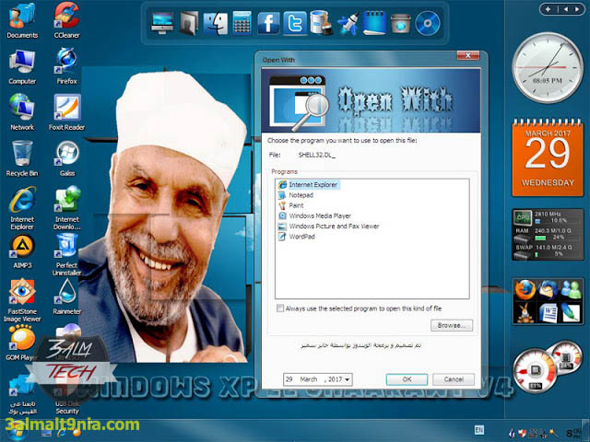Viewport: 590px width, 442px height.
Task: Open the Finder face icon in top dock
Action: coord(215,23)
